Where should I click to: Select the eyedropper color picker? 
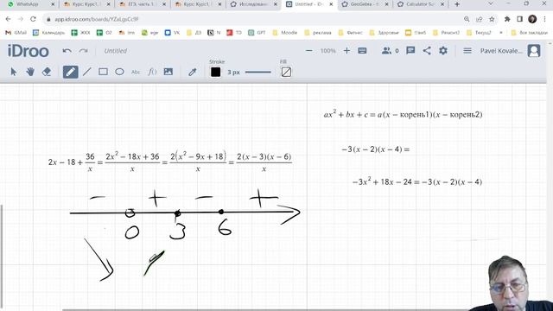[x=192, y=72]
